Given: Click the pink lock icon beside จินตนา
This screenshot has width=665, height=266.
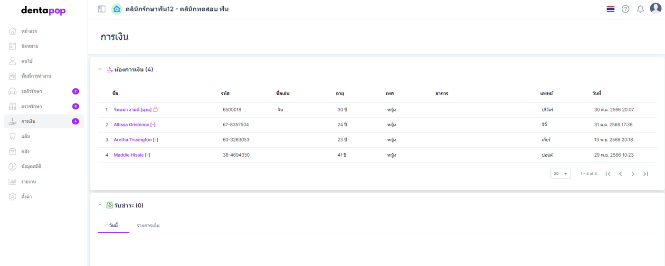Looking at the screenshot, I should pos(155,109).
